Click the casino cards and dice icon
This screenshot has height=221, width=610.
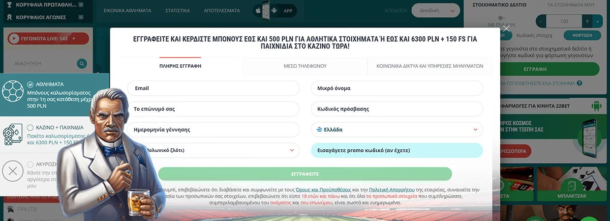(13, 135)
